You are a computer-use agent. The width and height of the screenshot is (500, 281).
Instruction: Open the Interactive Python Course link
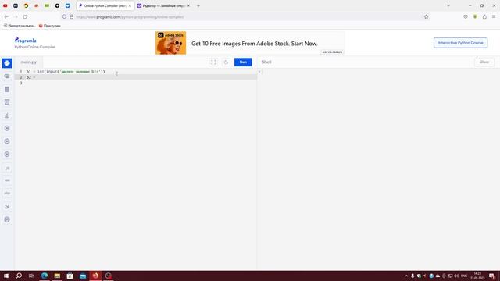(460, 43)
